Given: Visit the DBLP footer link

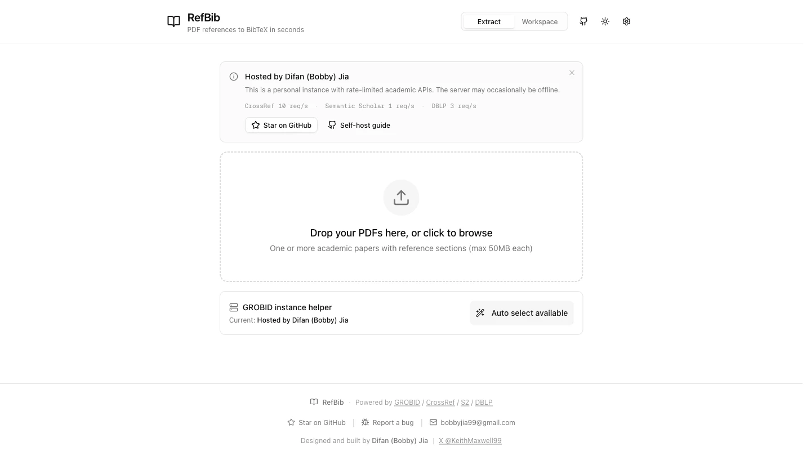Looking at the screenshot, I should point(483,403).
